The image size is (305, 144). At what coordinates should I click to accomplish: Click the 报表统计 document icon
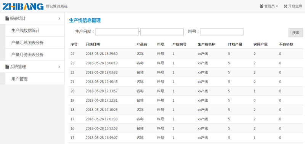pos(7,19)
